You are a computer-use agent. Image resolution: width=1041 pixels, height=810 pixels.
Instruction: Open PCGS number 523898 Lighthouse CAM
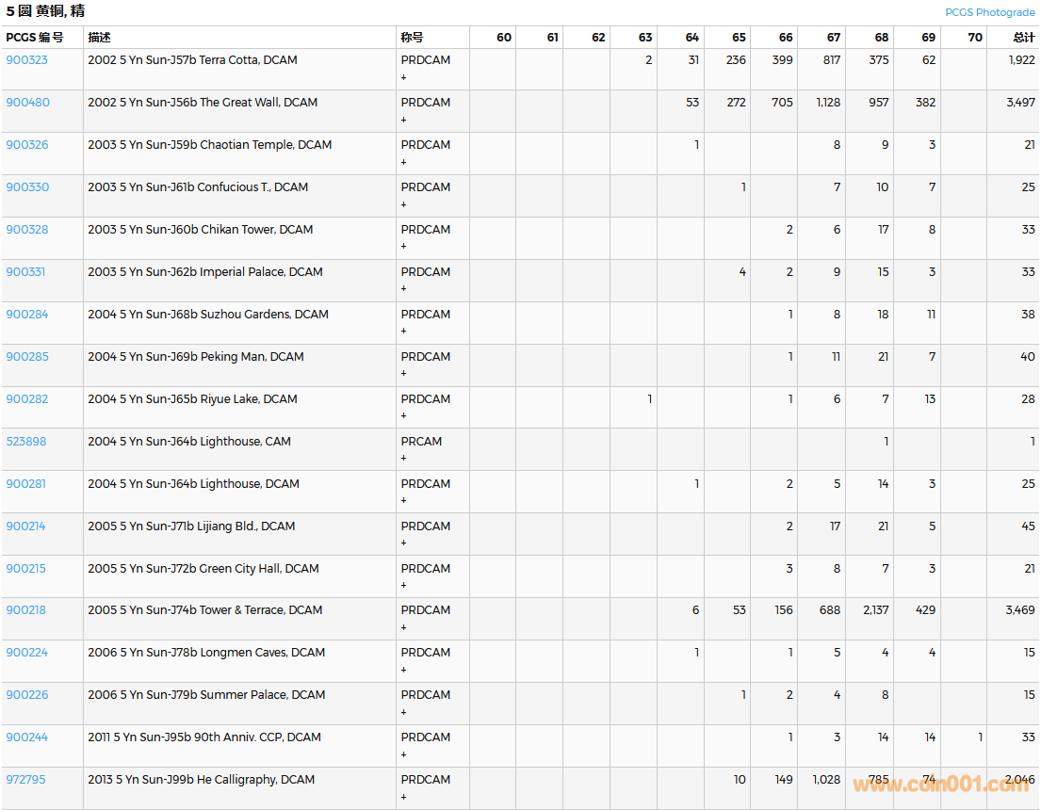[26, 441]
